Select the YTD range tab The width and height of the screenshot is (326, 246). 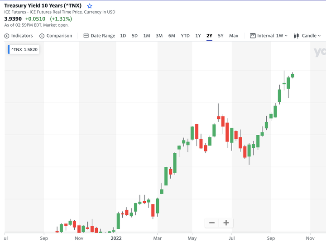185,36
